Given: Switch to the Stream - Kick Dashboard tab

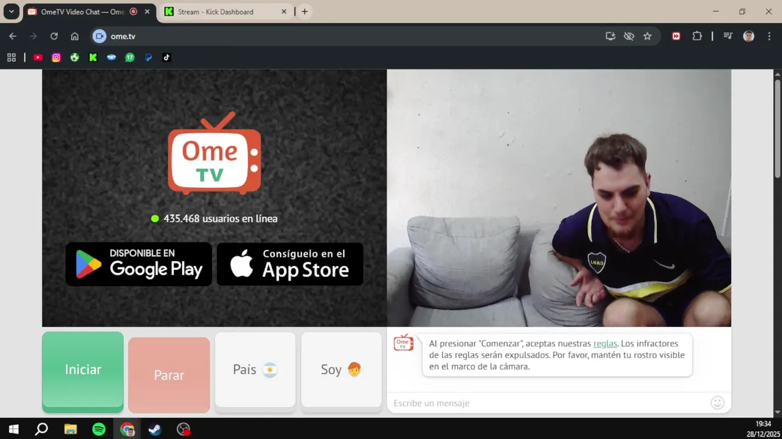Looking at the screenshot, I should tap(215, 12).
